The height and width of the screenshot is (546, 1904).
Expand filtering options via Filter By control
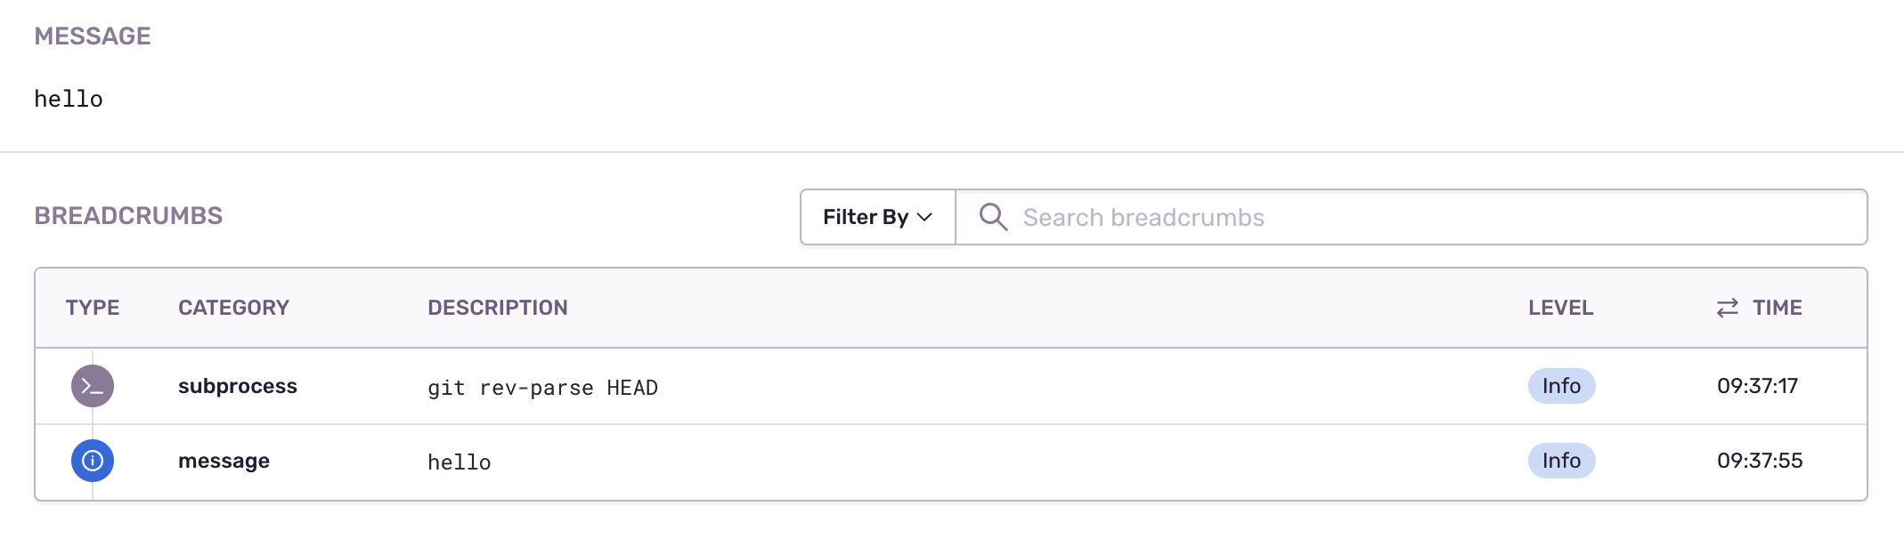pyautogui.click(x=876, y=216)
